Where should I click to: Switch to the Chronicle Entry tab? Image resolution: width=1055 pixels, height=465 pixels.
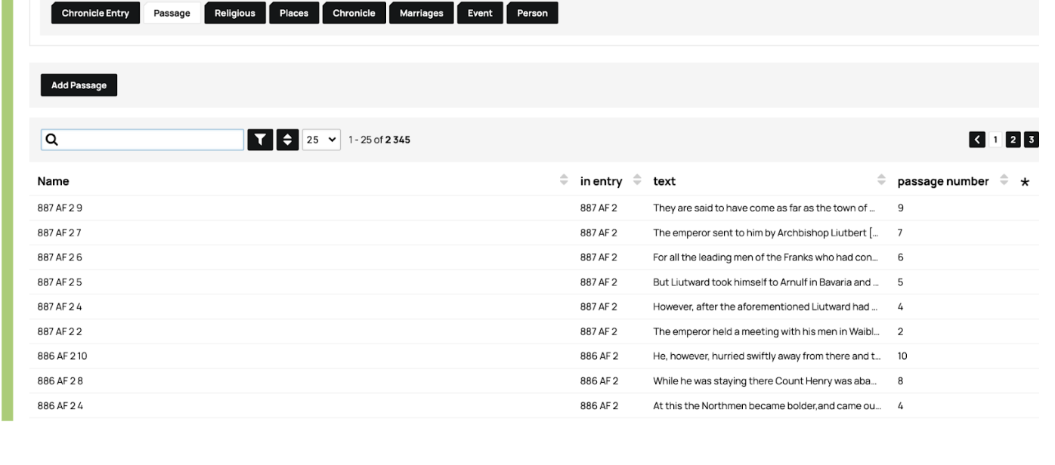95,14
